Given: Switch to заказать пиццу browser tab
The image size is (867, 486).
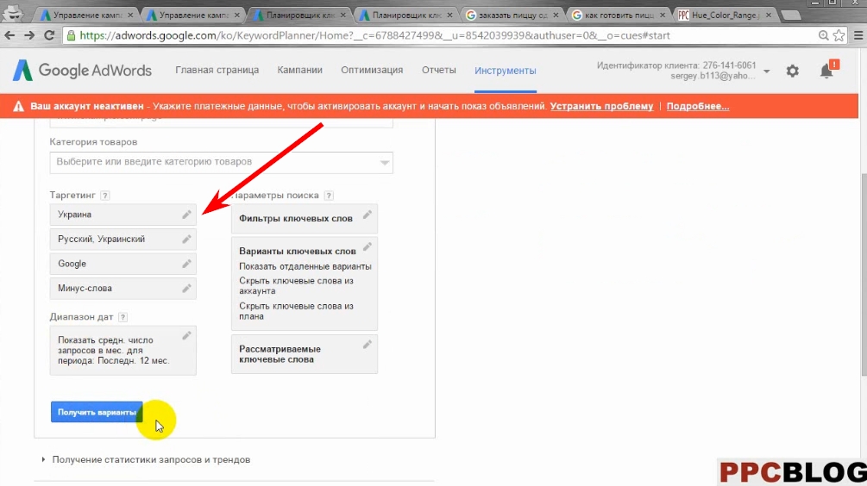Looking at the screenshot, I should point(512,15).
